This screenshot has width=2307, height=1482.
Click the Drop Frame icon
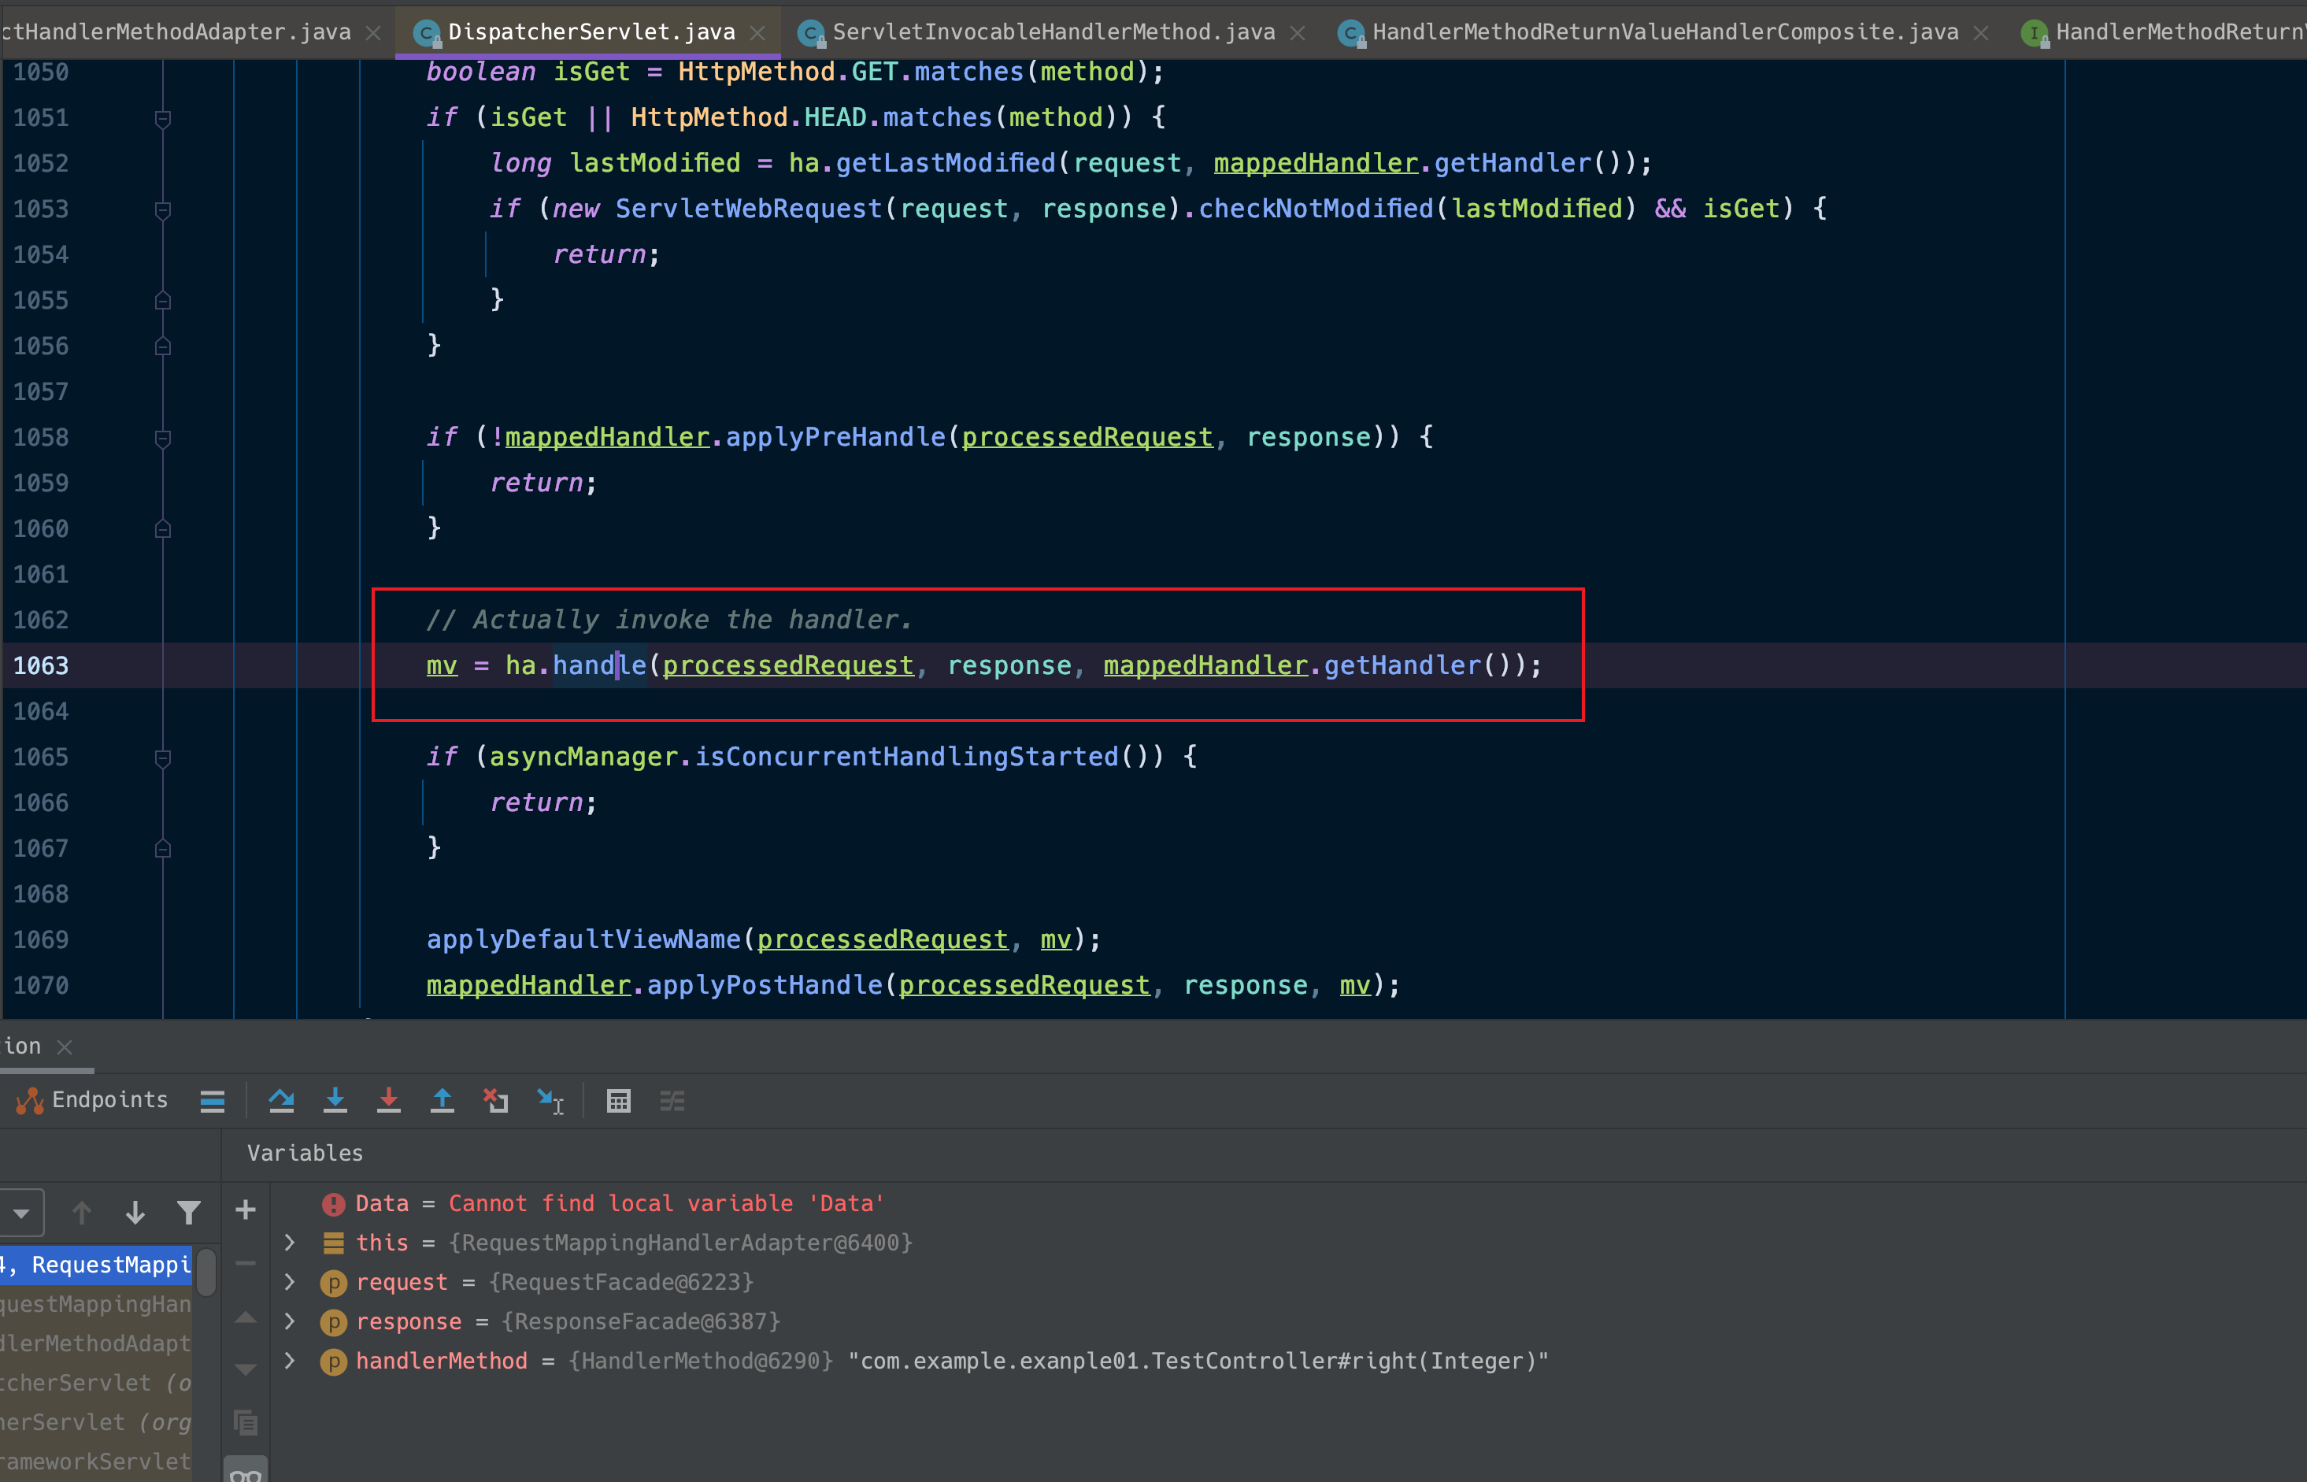tap(495, 1100)
